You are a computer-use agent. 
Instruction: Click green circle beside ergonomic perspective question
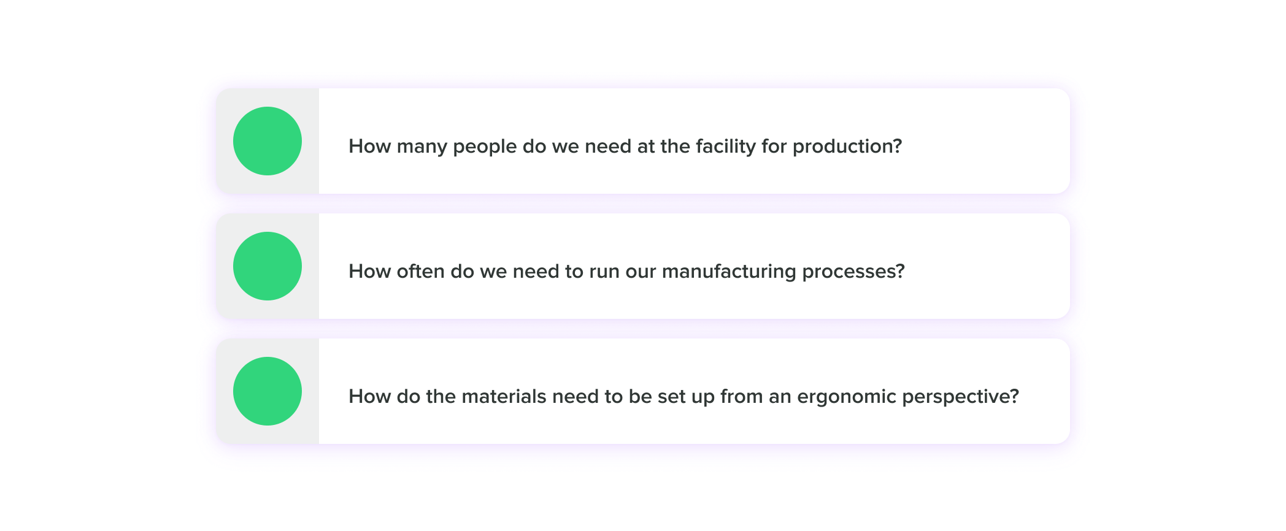point(268,391)
